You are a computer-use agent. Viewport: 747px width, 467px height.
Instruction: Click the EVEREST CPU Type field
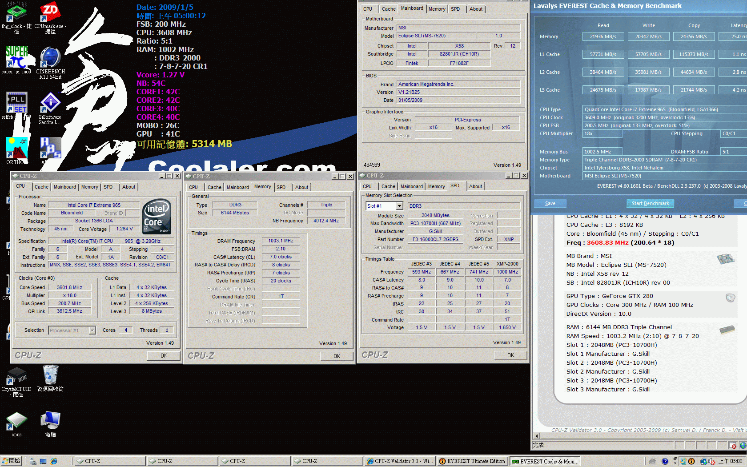click(665, 109)
